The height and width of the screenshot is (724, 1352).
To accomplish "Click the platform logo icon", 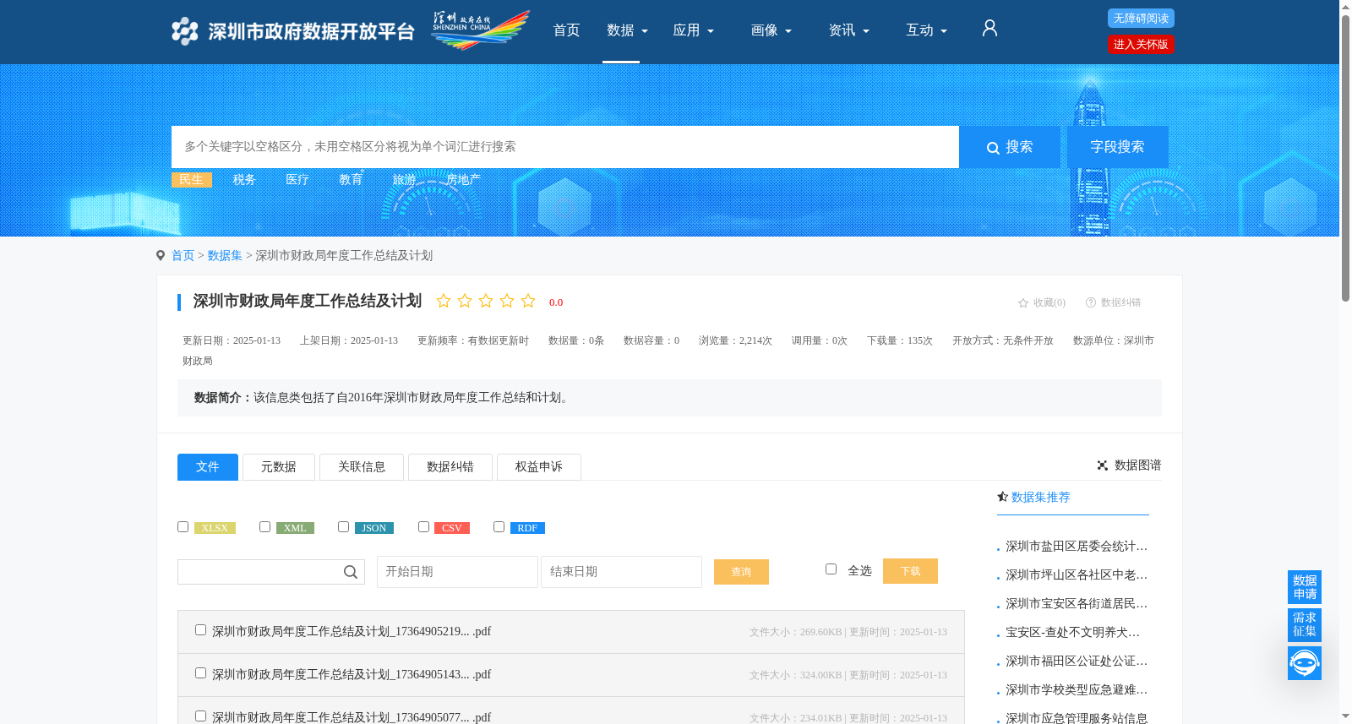I will pos(184,31).
